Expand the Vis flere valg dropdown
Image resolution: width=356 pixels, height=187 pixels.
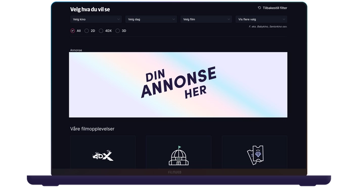tap(261, 19)
